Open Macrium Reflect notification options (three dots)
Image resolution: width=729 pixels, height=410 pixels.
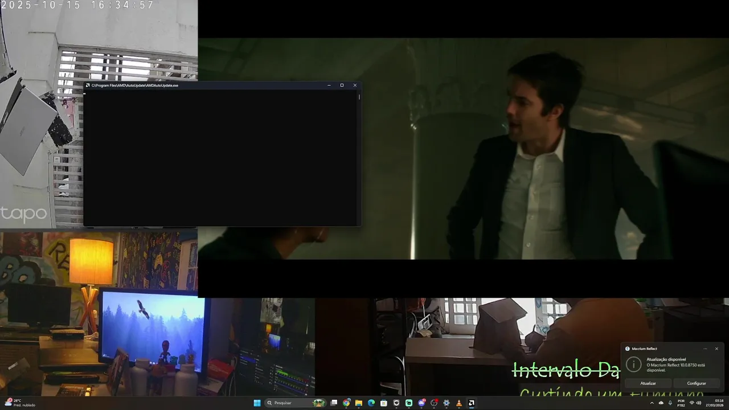pyautogui.click(x=705, y=348)
